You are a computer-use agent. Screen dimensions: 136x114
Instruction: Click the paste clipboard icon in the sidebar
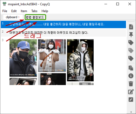[131, 68]
